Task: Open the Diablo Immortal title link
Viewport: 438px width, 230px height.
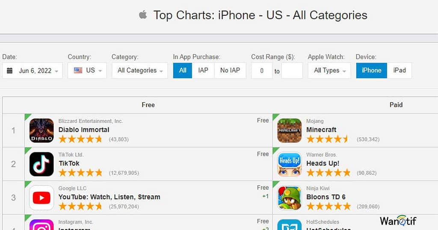Action: click(x=84, y=130)
